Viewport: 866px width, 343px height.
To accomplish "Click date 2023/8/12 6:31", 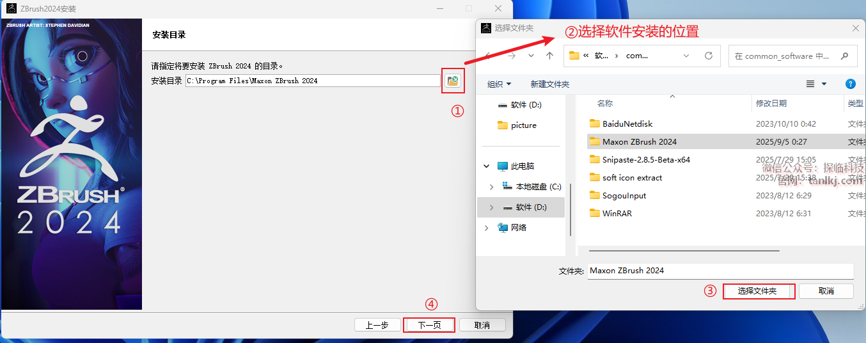I will (783, 213).
